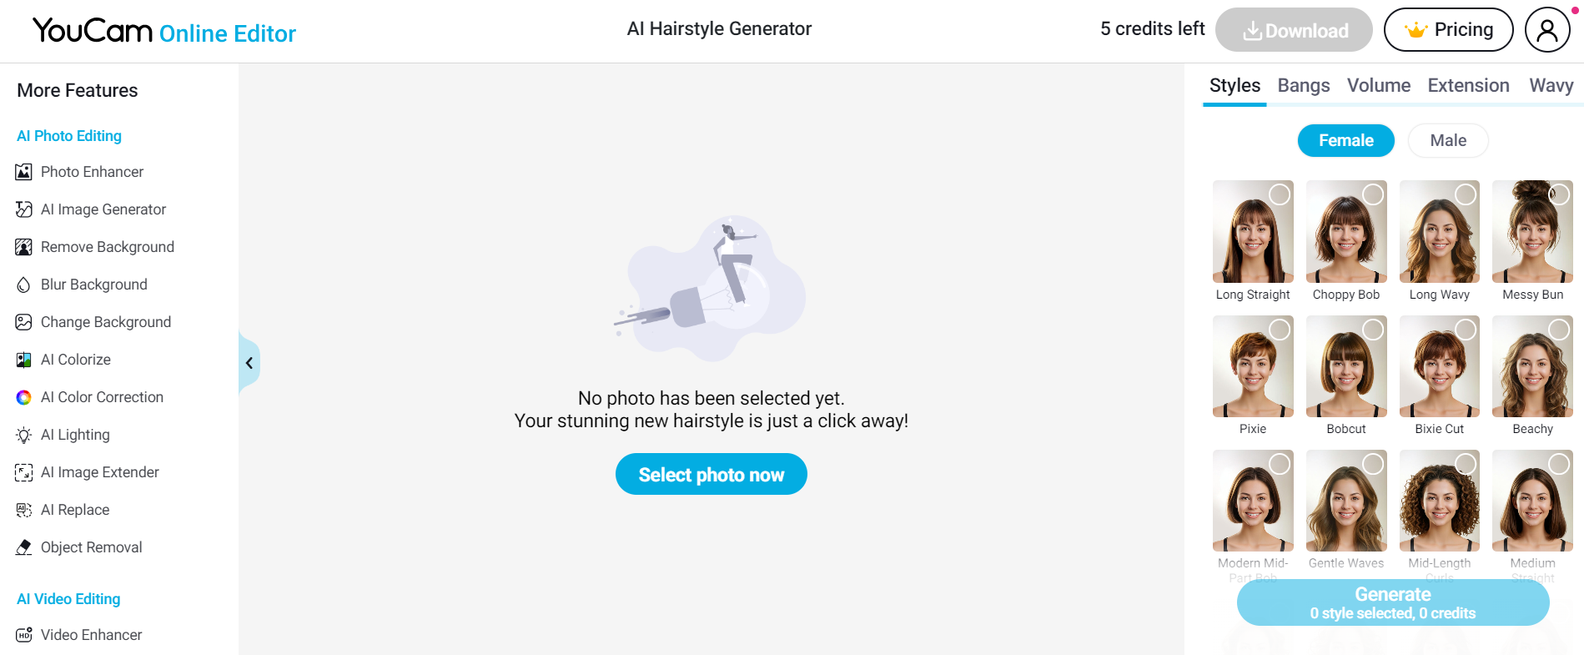Click the Select photo now button

712,474
